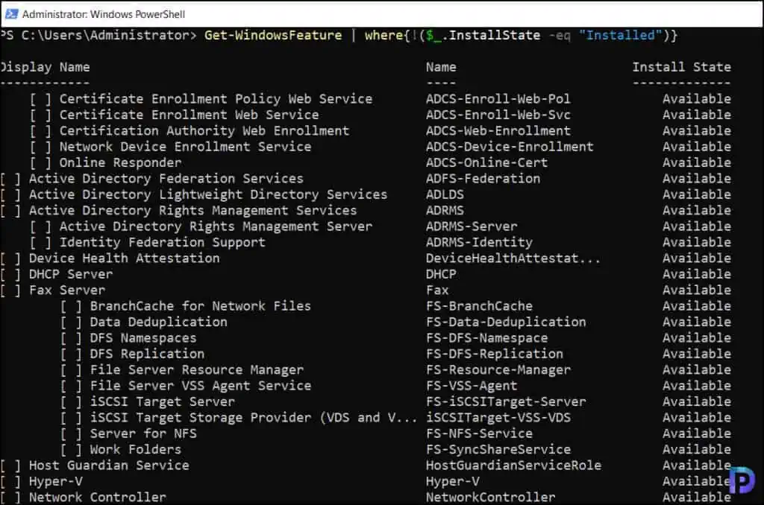
Task: Click the FS-Data-Deduplication name
Action: [506, 322]
